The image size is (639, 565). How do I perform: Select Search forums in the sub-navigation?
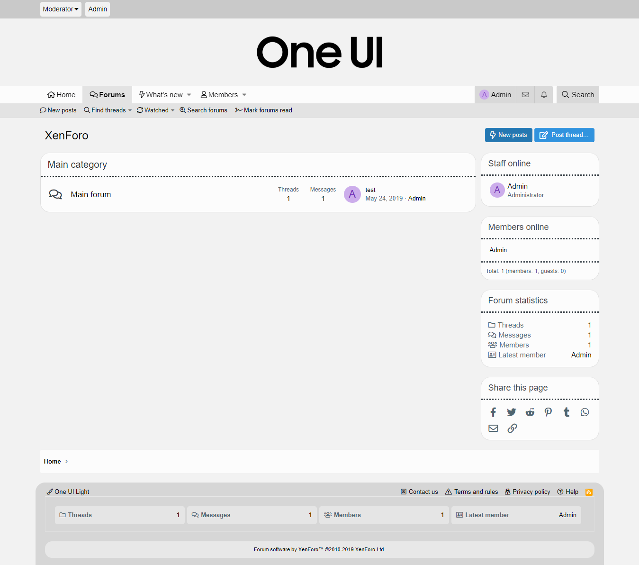203,110
